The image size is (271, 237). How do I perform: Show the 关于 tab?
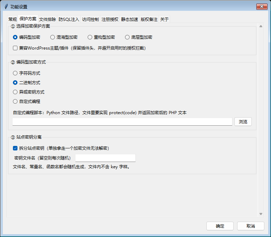(164, 19)
